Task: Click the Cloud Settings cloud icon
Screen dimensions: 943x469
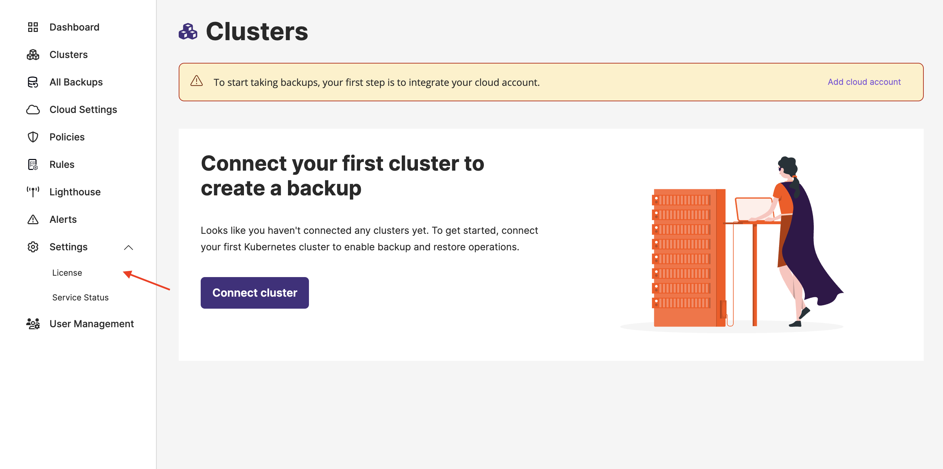Action: [33, 110]
